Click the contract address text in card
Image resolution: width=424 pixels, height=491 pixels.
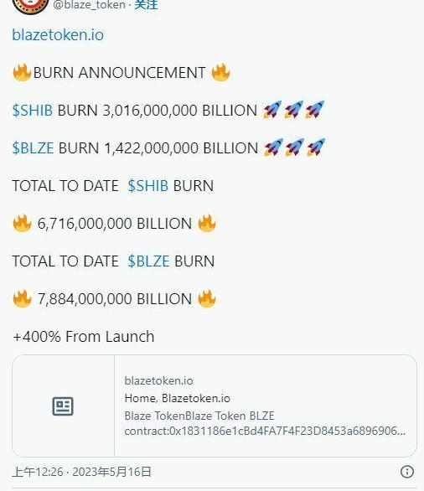click(x=265, y=431)
